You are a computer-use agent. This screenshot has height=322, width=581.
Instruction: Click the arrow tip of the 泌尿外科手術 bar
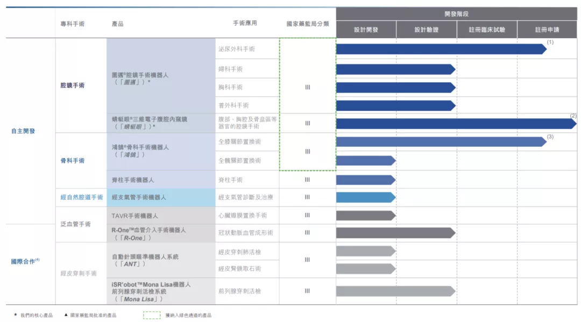543,49
